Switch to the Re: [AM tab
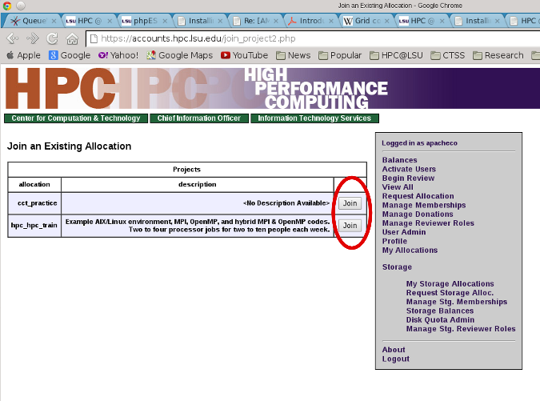The height and width of the screenshot is (401, 540). pyautogui.click(x=254, y=21)
